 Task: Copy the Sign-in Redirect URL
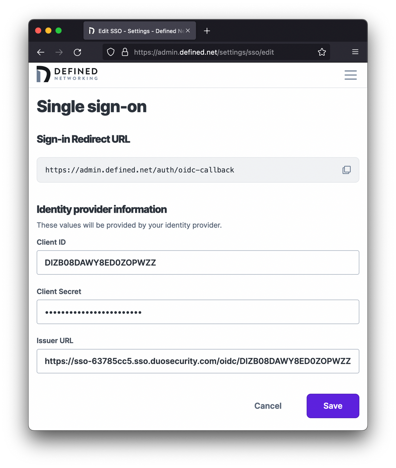click(x=346, y=170)
